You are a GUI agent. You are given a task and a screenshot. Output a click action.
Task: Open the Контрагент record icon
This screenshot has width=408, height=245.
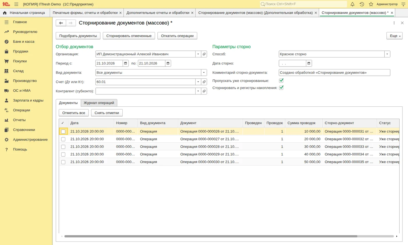pyautogui.click(x=204, y=91)
